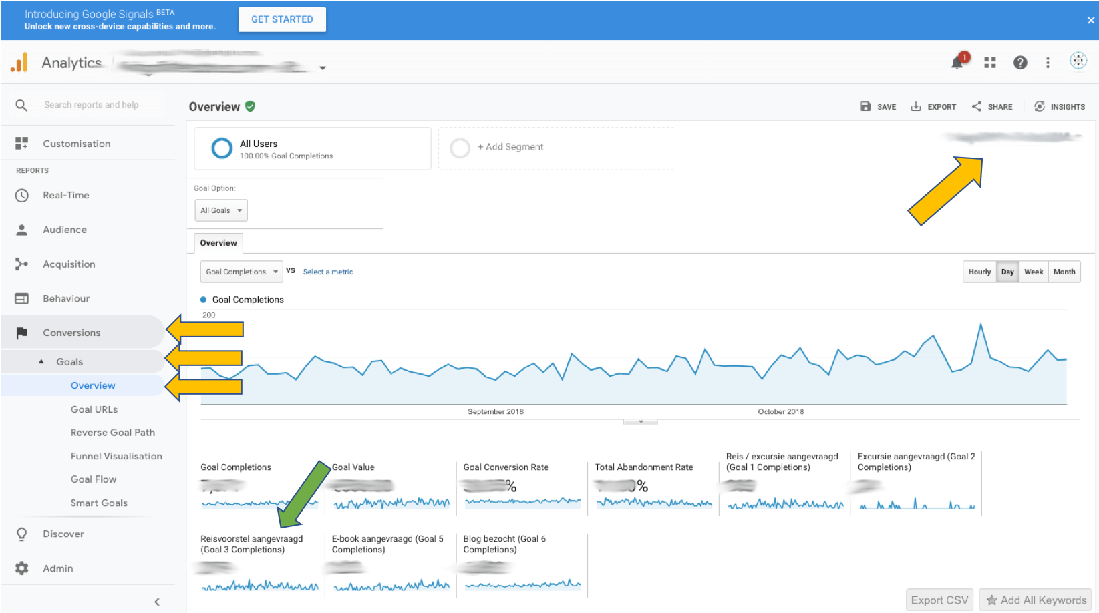The height and width of the screenshot is (613, 1099).
Task: Open the All Goals dropdown
Action: pos(221,210)
